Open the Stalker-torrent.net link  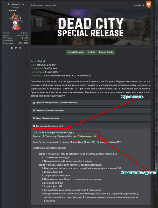(x=87, y=136)
